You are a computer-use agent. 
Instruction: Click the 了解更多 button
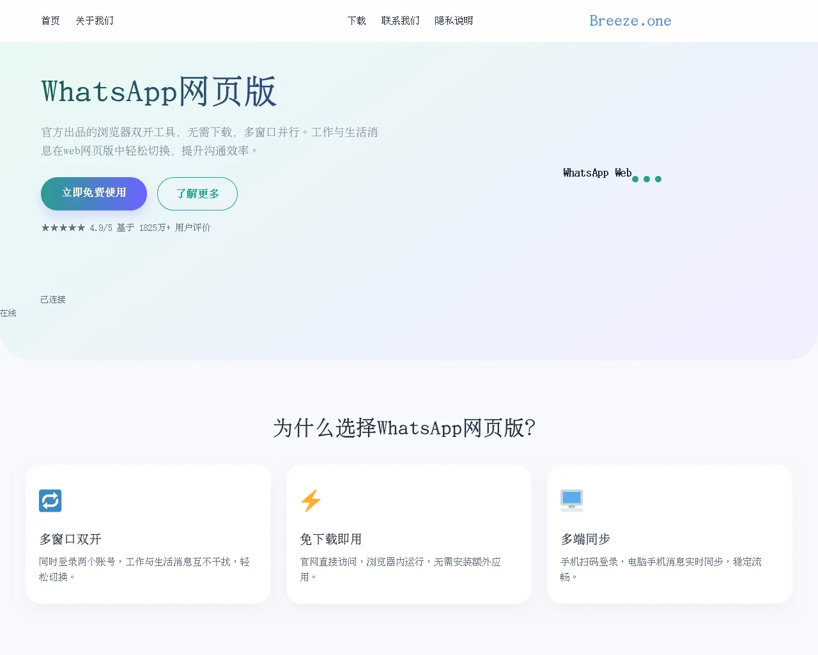coord(197,193)
